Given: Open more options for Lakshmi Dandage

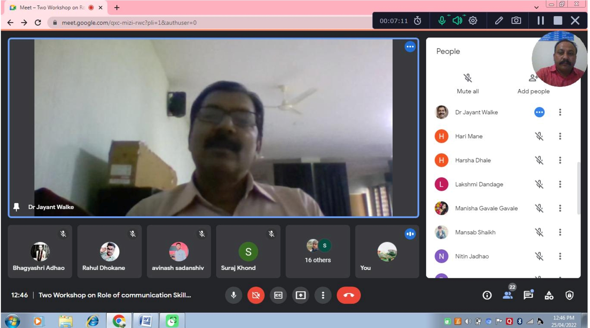Looking at the screenshot, I should 560,184.
